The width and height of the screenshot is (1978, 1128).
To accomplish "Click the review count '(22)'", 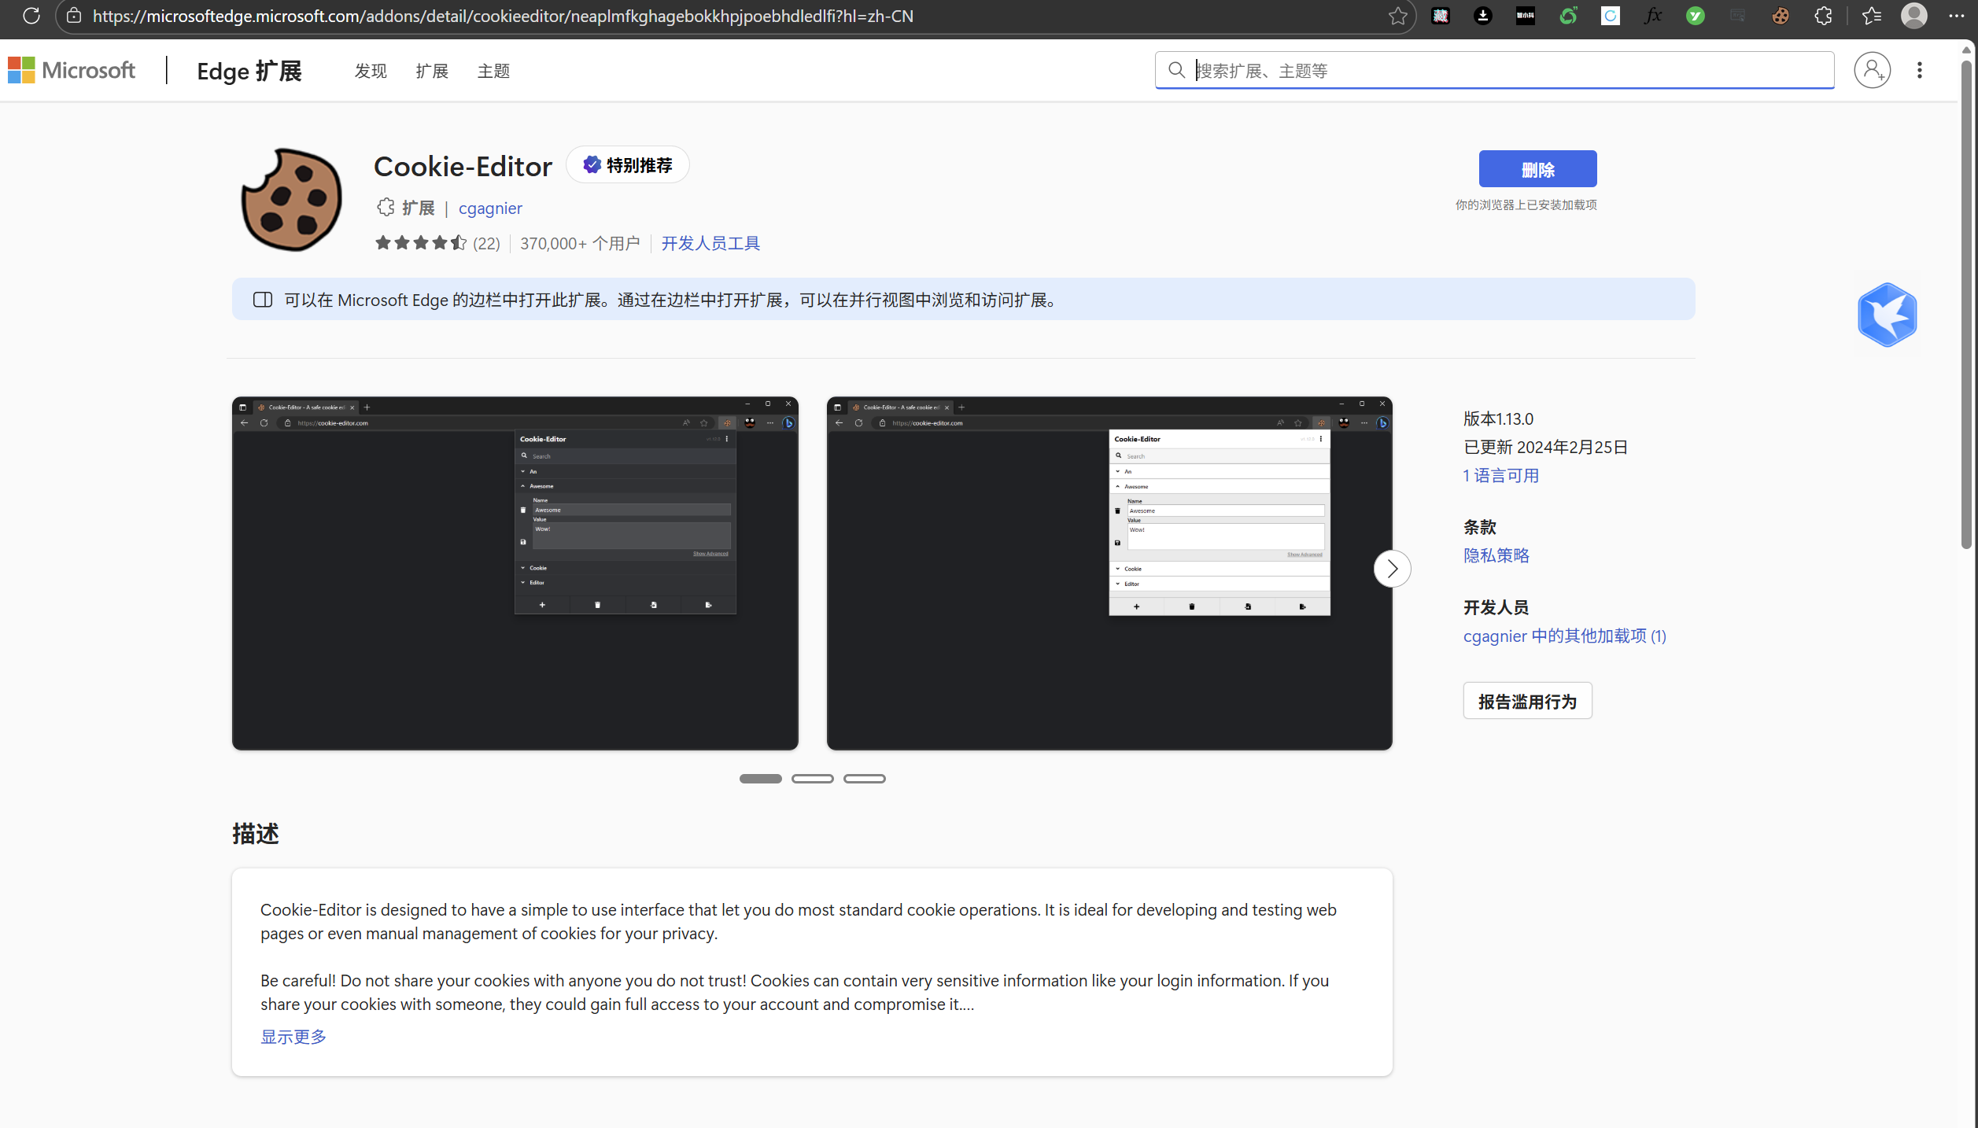I will tap(486, 244).
